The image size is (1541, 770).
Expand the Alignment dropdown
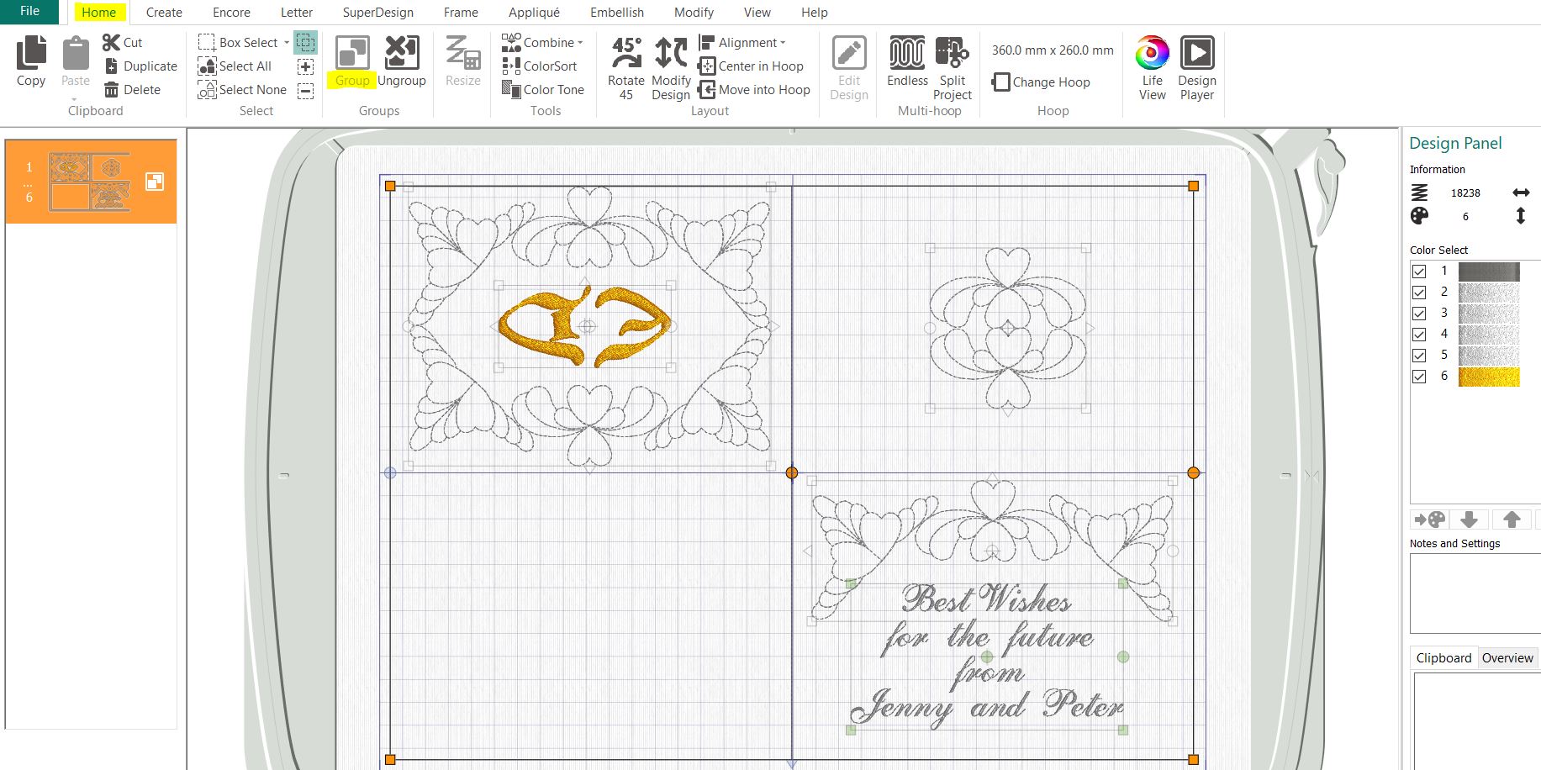point(783,43)
